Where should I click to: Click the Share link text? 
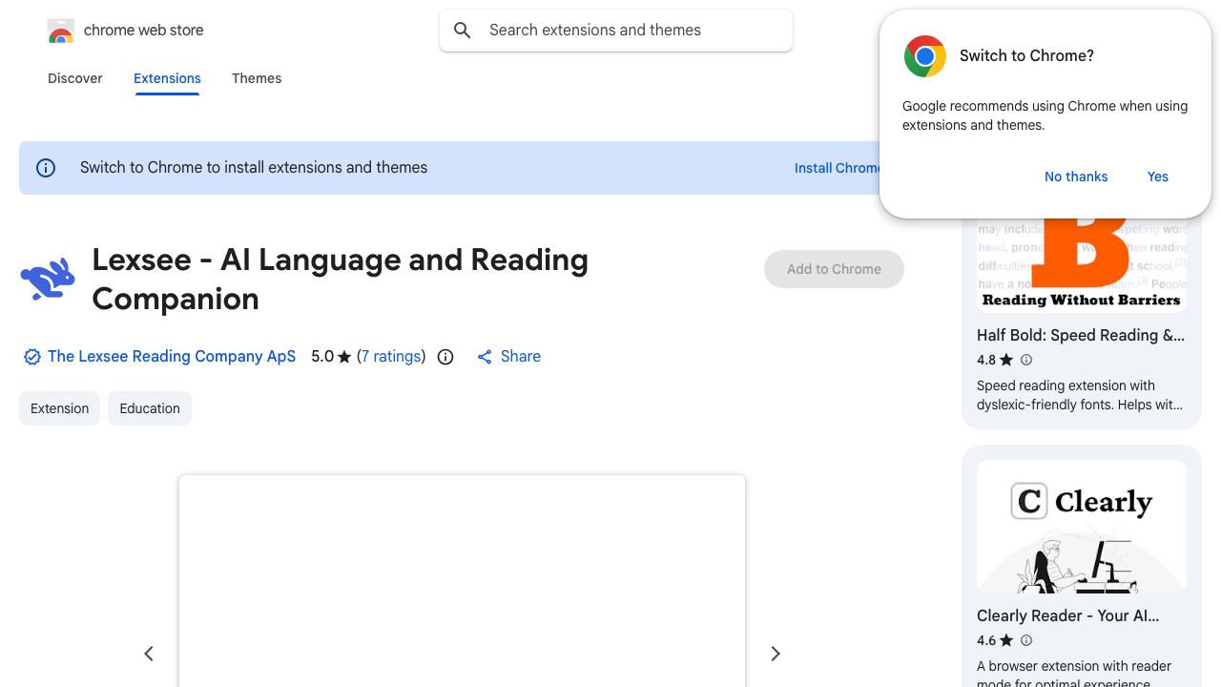(521, 357)
